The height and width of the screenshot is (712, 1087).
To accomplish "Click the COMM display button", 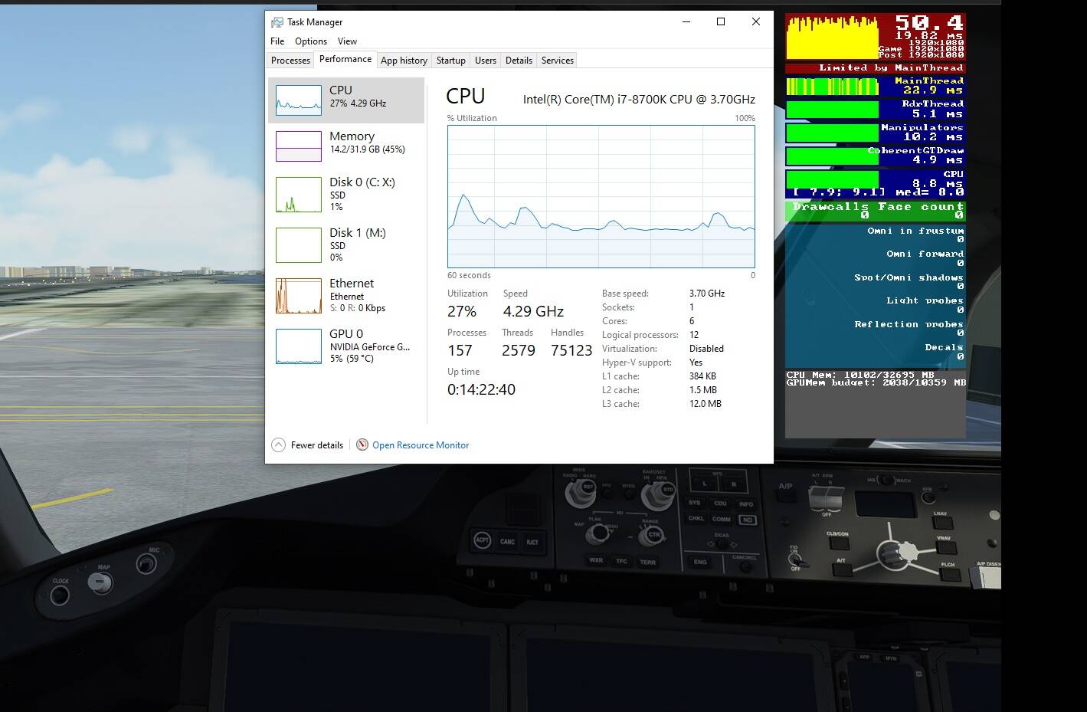I will (722, 520).
